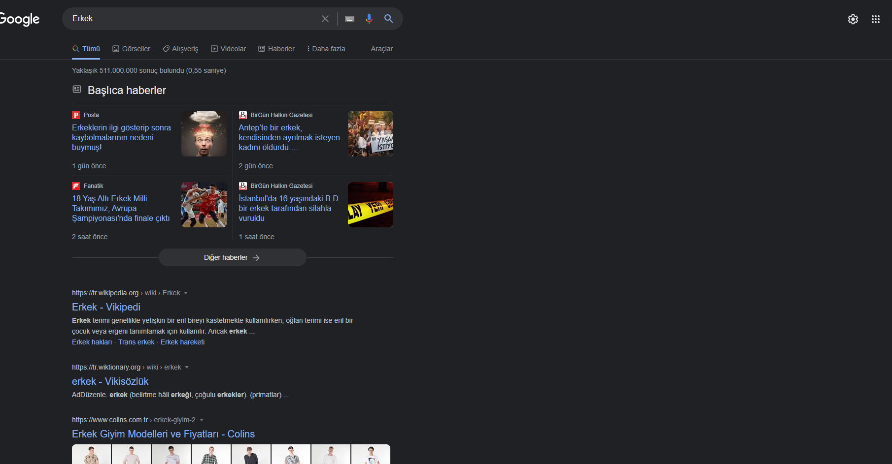Click the Başlıca haberler heading
The image size is (892, 464).
(x=127, y=90)
